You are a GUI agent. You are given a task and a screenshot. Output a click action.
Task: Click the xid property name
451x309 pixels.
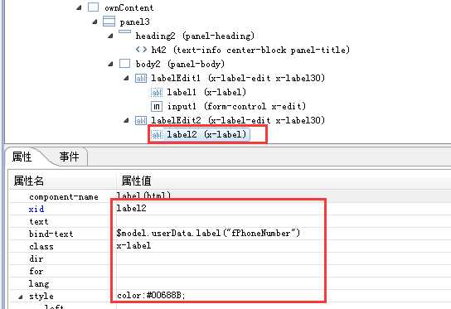coord(36,209)
